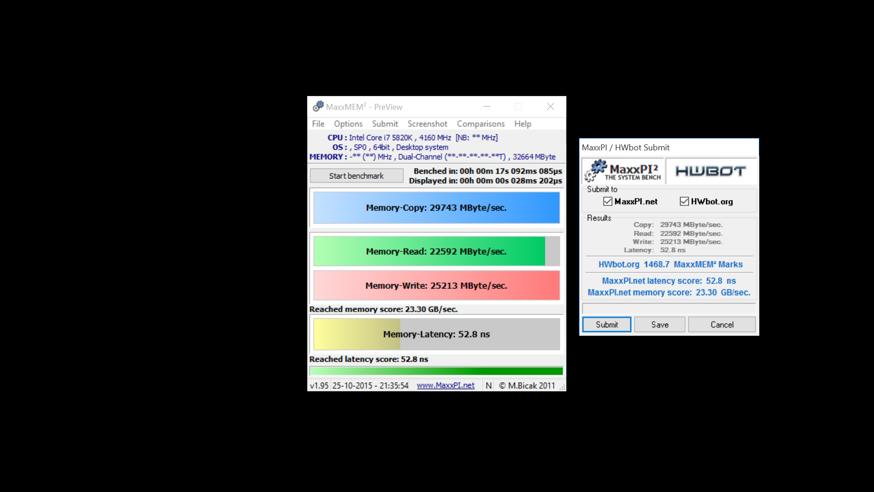
Task: Click Reached memory score 23.30 GB/sec text
Action: point(383,309)
